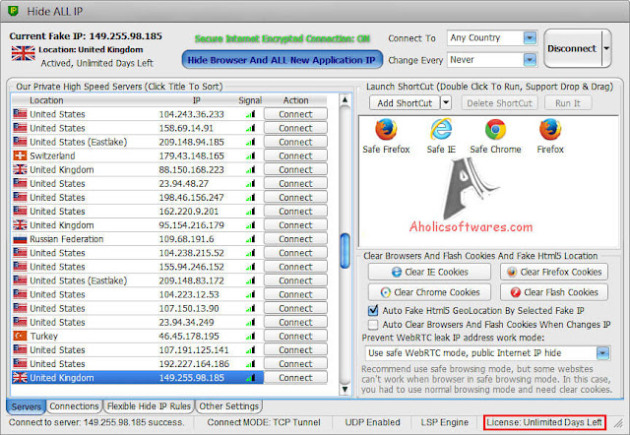630x435 pixels.
Task: Select IP address 104.238.215.52
Action: coord(191,253)
